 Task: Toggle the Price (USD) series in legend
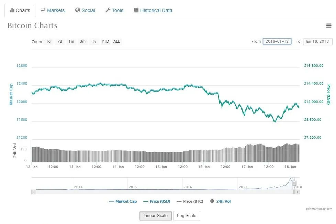tap(157, 201)
